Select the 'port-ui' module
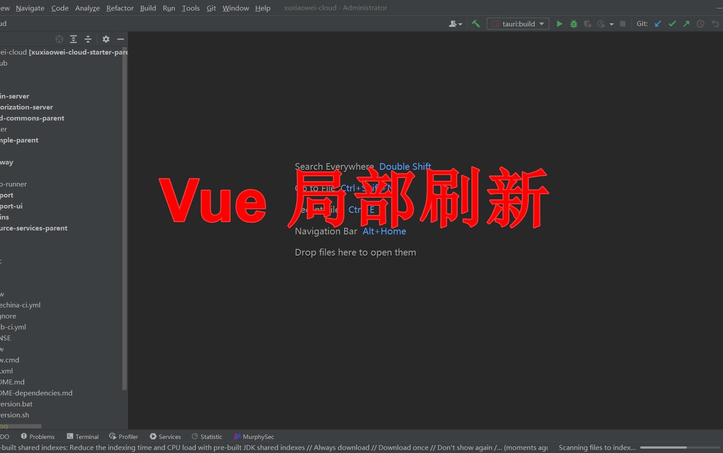 pos(11,206)
